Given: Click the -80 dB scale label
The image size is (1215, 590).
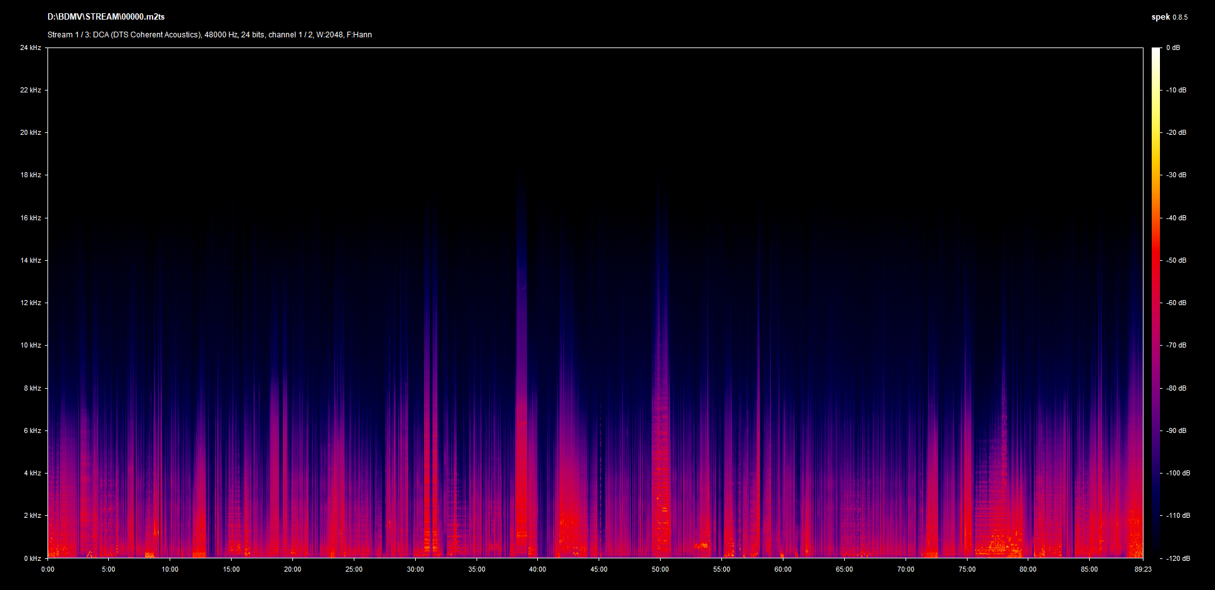Looking at the screenshot, I should (x=1176, y=388).
